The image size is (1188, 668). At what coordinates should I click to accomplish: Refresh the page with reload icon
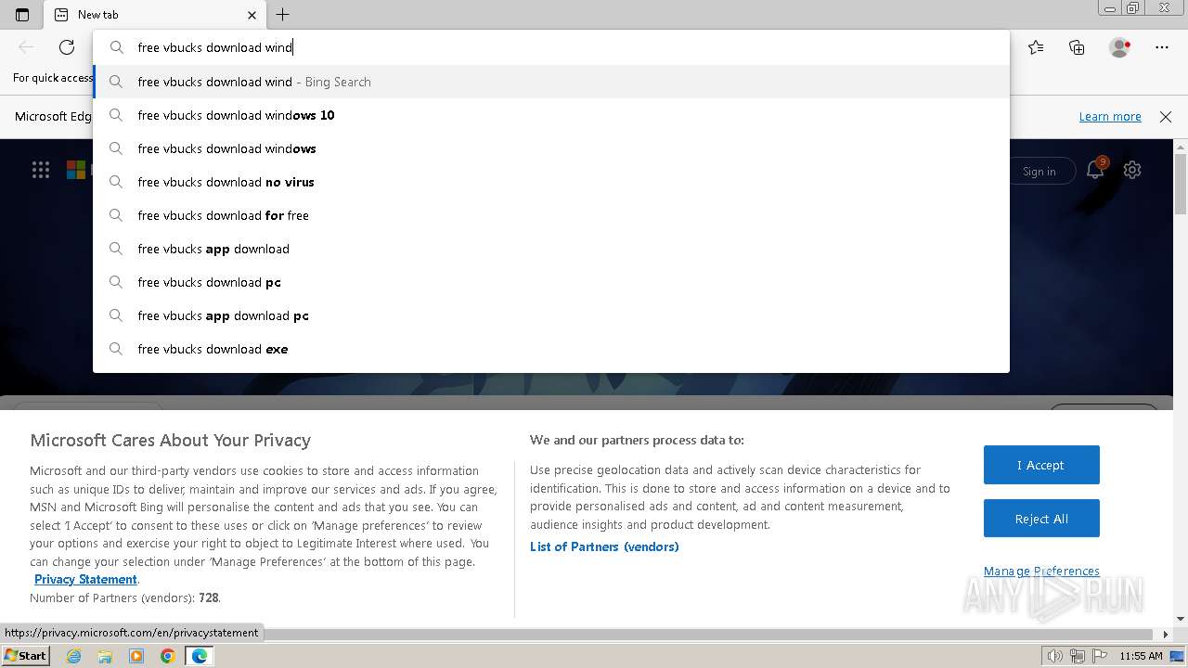[67, 47]
